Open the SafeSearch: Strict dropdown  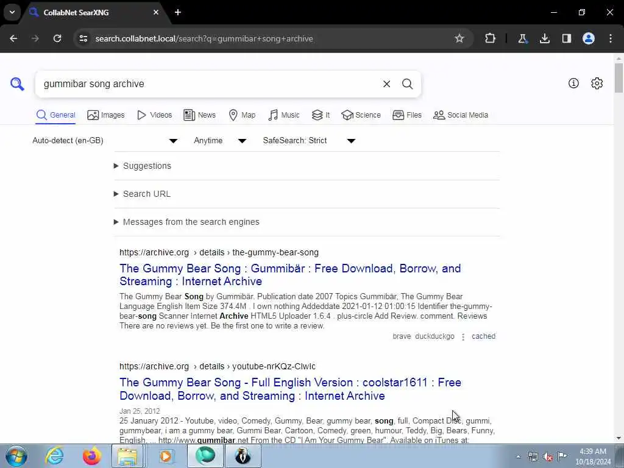tap(309, 141)
